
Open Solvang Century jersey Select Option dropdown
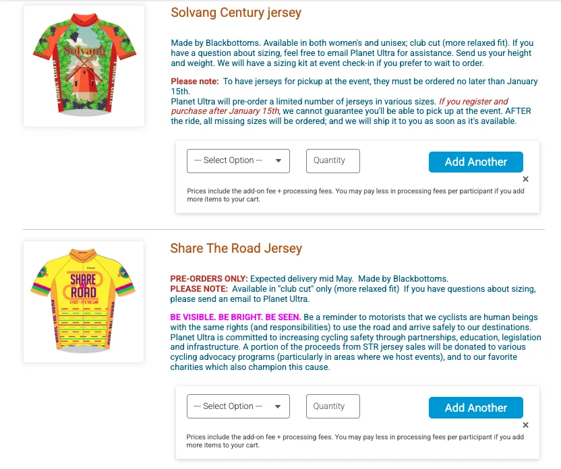click(238, 161)
